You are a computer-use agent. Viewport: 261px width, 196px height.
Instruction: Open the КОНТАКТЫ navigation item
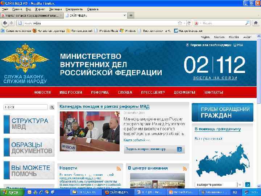coord(214,92)
